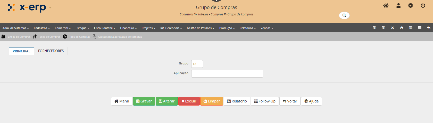
Task: Open the user profile icon
Action: pyautogui.click(x=398, y=6)
